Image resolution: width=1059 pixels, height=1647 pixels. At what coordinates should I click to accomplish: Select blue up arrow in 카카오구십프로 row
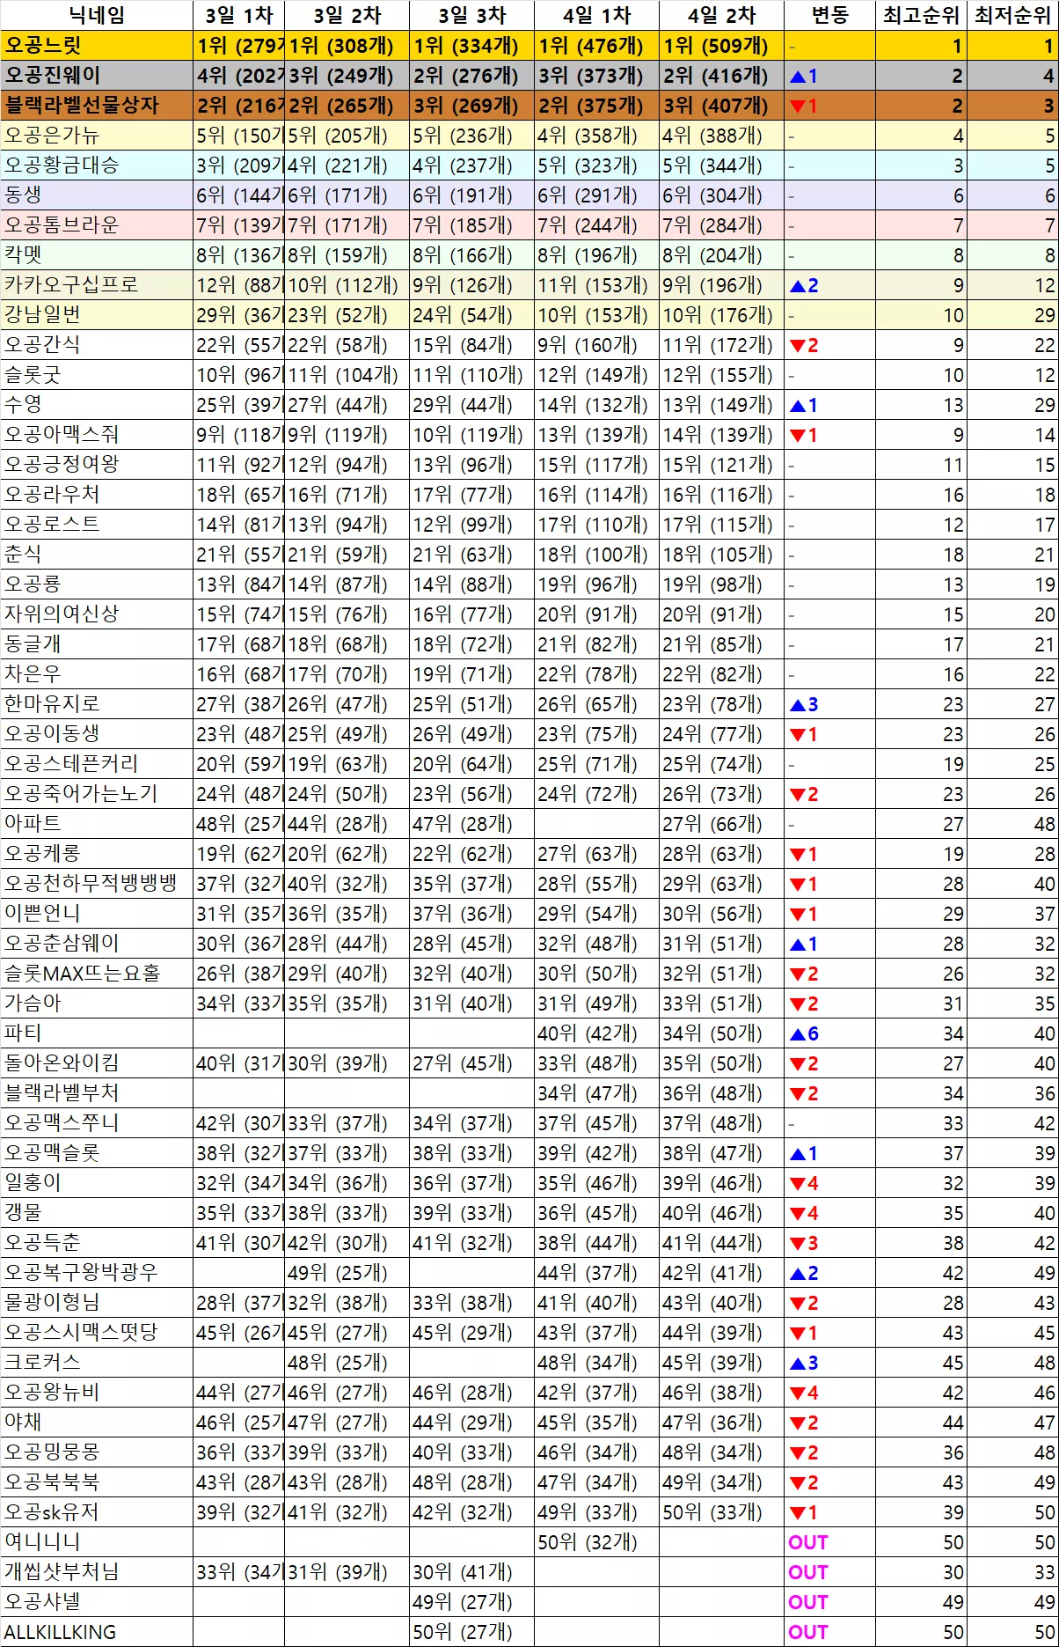798,285
